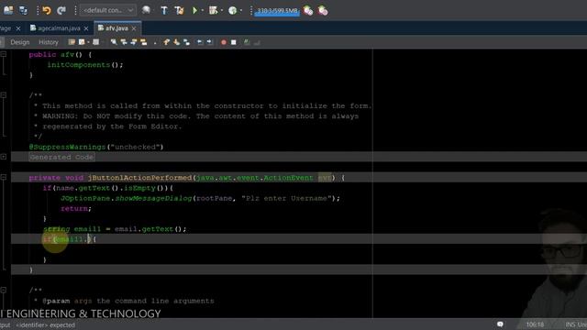The width and height of the screenshot is (587, 330).
Task: Click the second profiler snapshot icon
Action: coord(323,11)
